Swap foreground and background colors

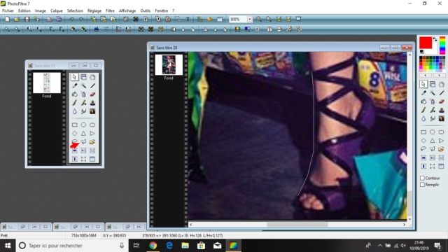coord(435,39)
